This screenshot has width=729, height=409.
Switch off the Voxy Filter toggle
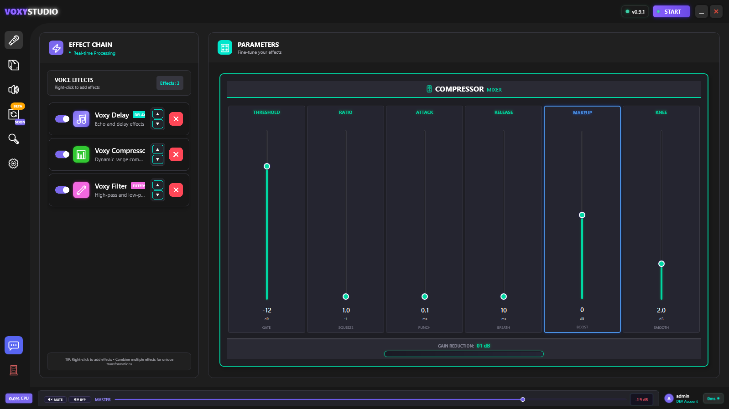62,190
